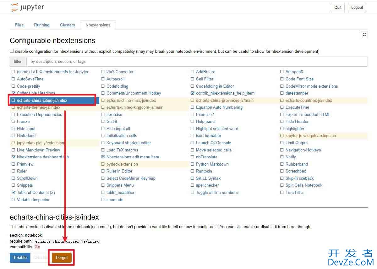Open the 2to3 Converter extension details

[x=120, y=72]
